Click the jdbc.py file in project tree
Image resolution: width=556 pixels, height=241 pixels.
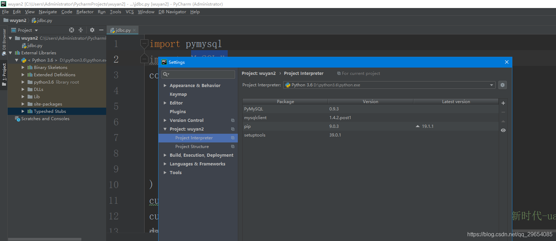(x=32, y=46)
